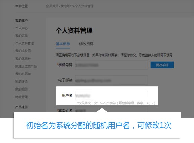Click the 产品注册 sidebar heading
This screenshot has height=143, width=194.
[x=22, y=107]
